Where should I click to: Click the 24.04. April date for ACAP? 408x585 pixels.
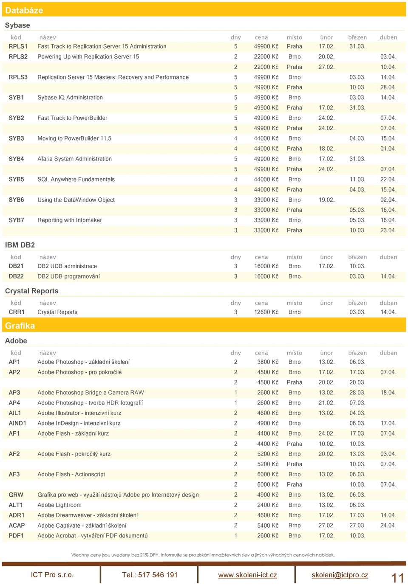(388, 526)
